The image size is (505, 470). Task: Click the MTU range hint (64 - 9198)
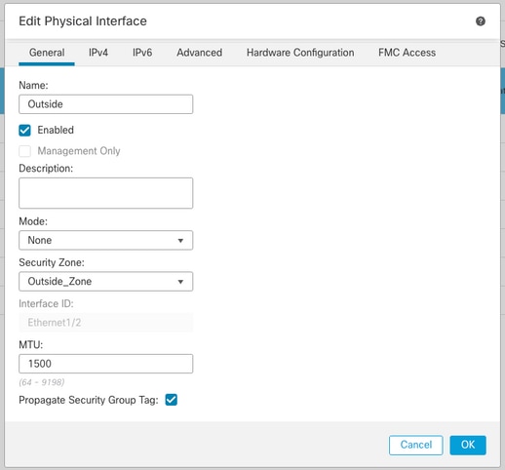click(x=42, y=382)
